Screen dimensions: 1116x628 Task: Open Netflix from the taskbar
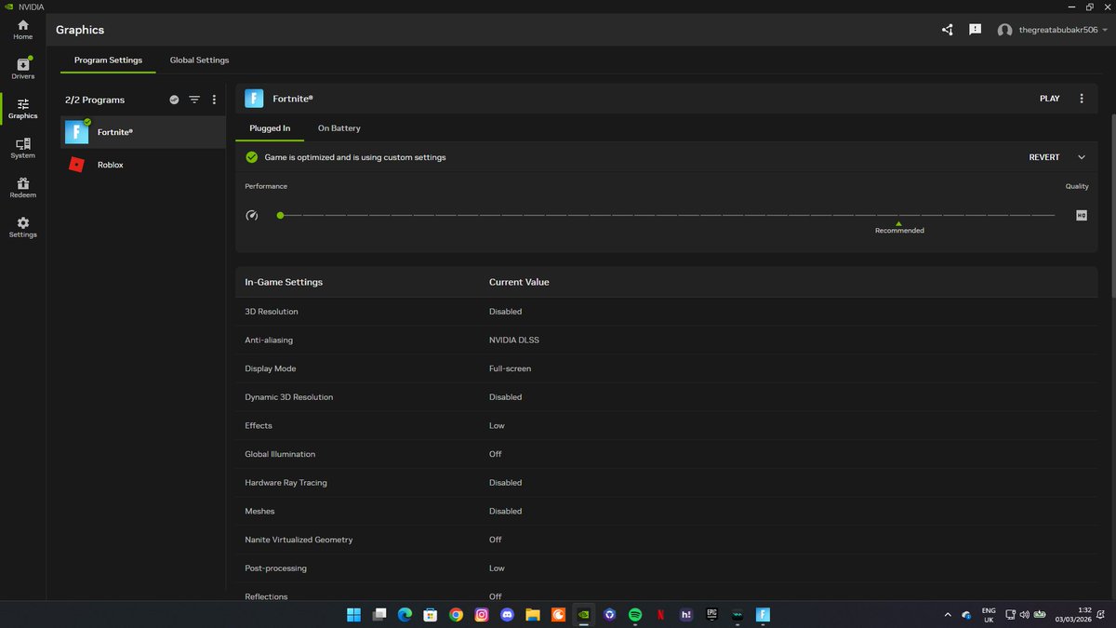[660, 614]
